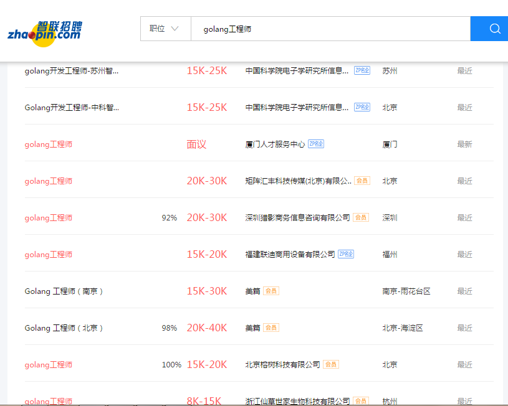This screenshot has width=508, height=406.
Task: Click location 厦门
Action: (390, 144)
